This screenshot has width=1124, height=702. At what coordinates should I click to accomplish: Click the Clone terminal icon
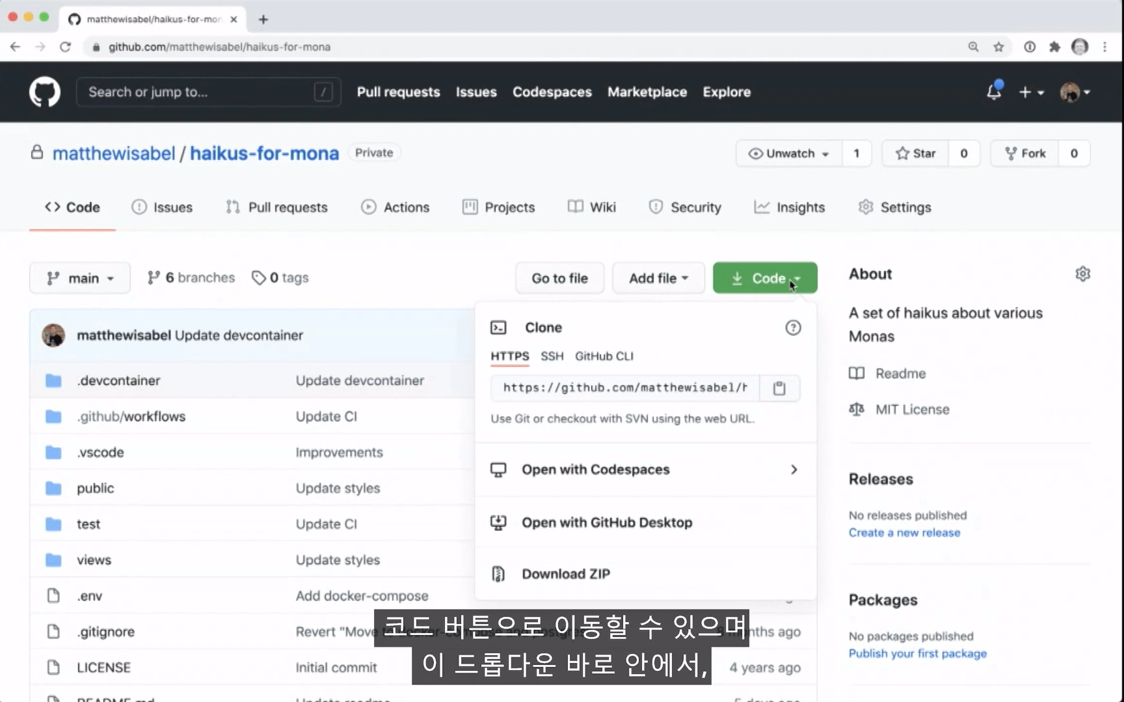[498, 328]
